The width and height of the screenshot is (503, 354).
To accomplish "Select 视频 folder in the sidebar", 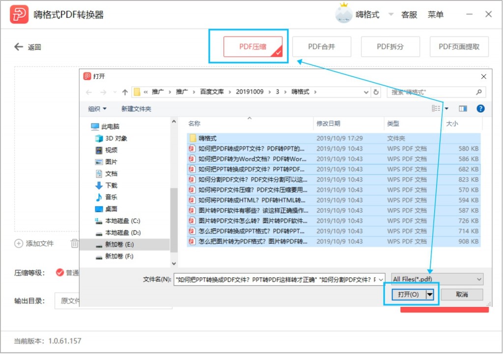I will click(107, 150).
